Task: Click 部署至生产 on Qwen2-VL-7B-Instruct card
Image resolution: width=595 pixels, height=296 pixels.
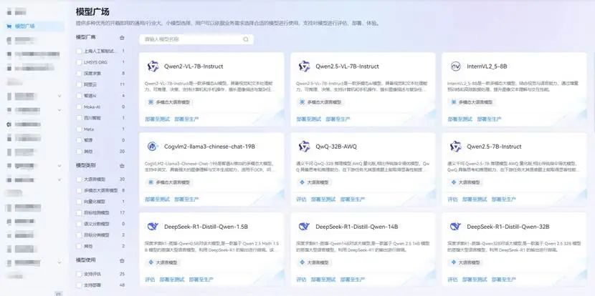Action: (x=186, y=119)
